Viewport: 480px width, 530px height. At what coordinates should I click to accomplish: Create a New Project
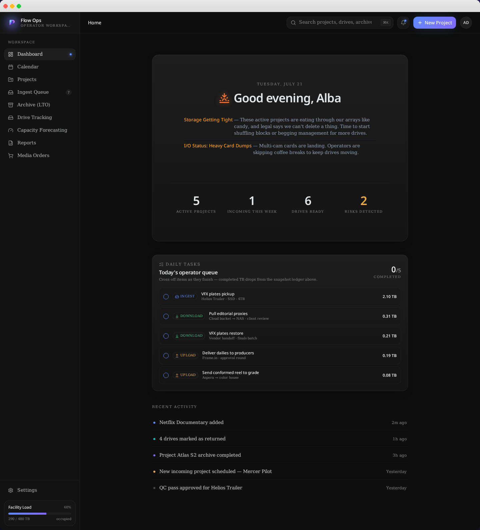coord(434,23)
